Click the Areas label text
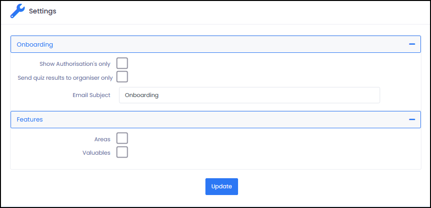The width and height of the screenshot is (431, 208). (x=102, y=139)
